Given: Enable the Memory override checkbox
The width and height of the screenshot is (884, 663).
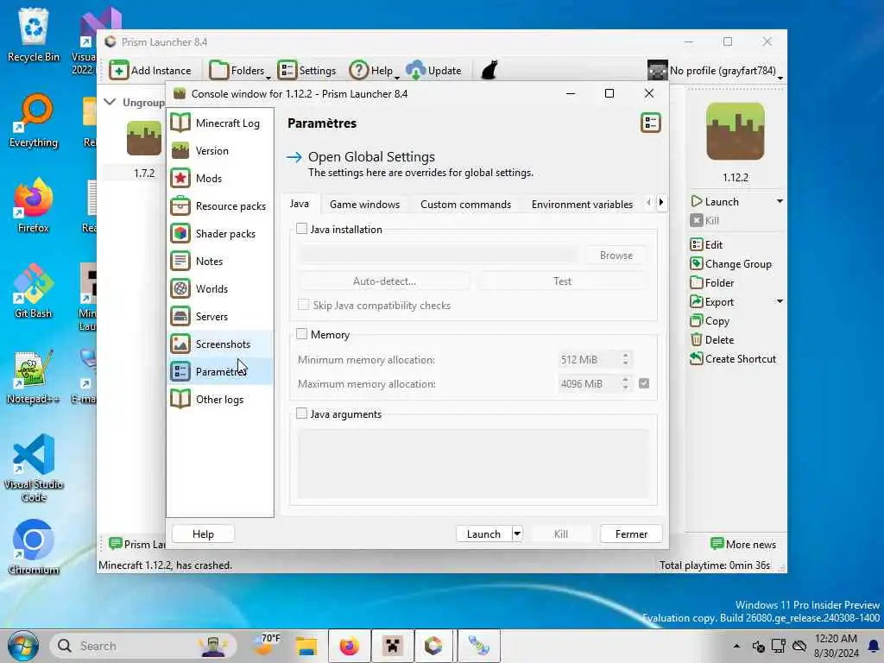Looking at the screenshot, I should click(x=301, y=334).
